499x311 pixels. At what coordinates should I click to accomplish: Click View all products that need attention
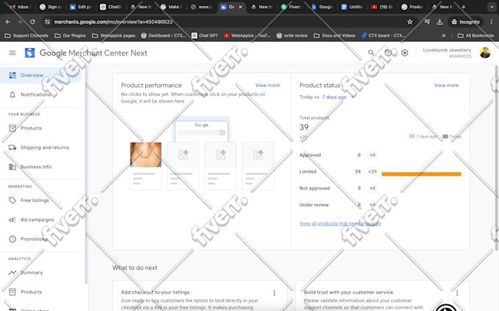[340, 223]
